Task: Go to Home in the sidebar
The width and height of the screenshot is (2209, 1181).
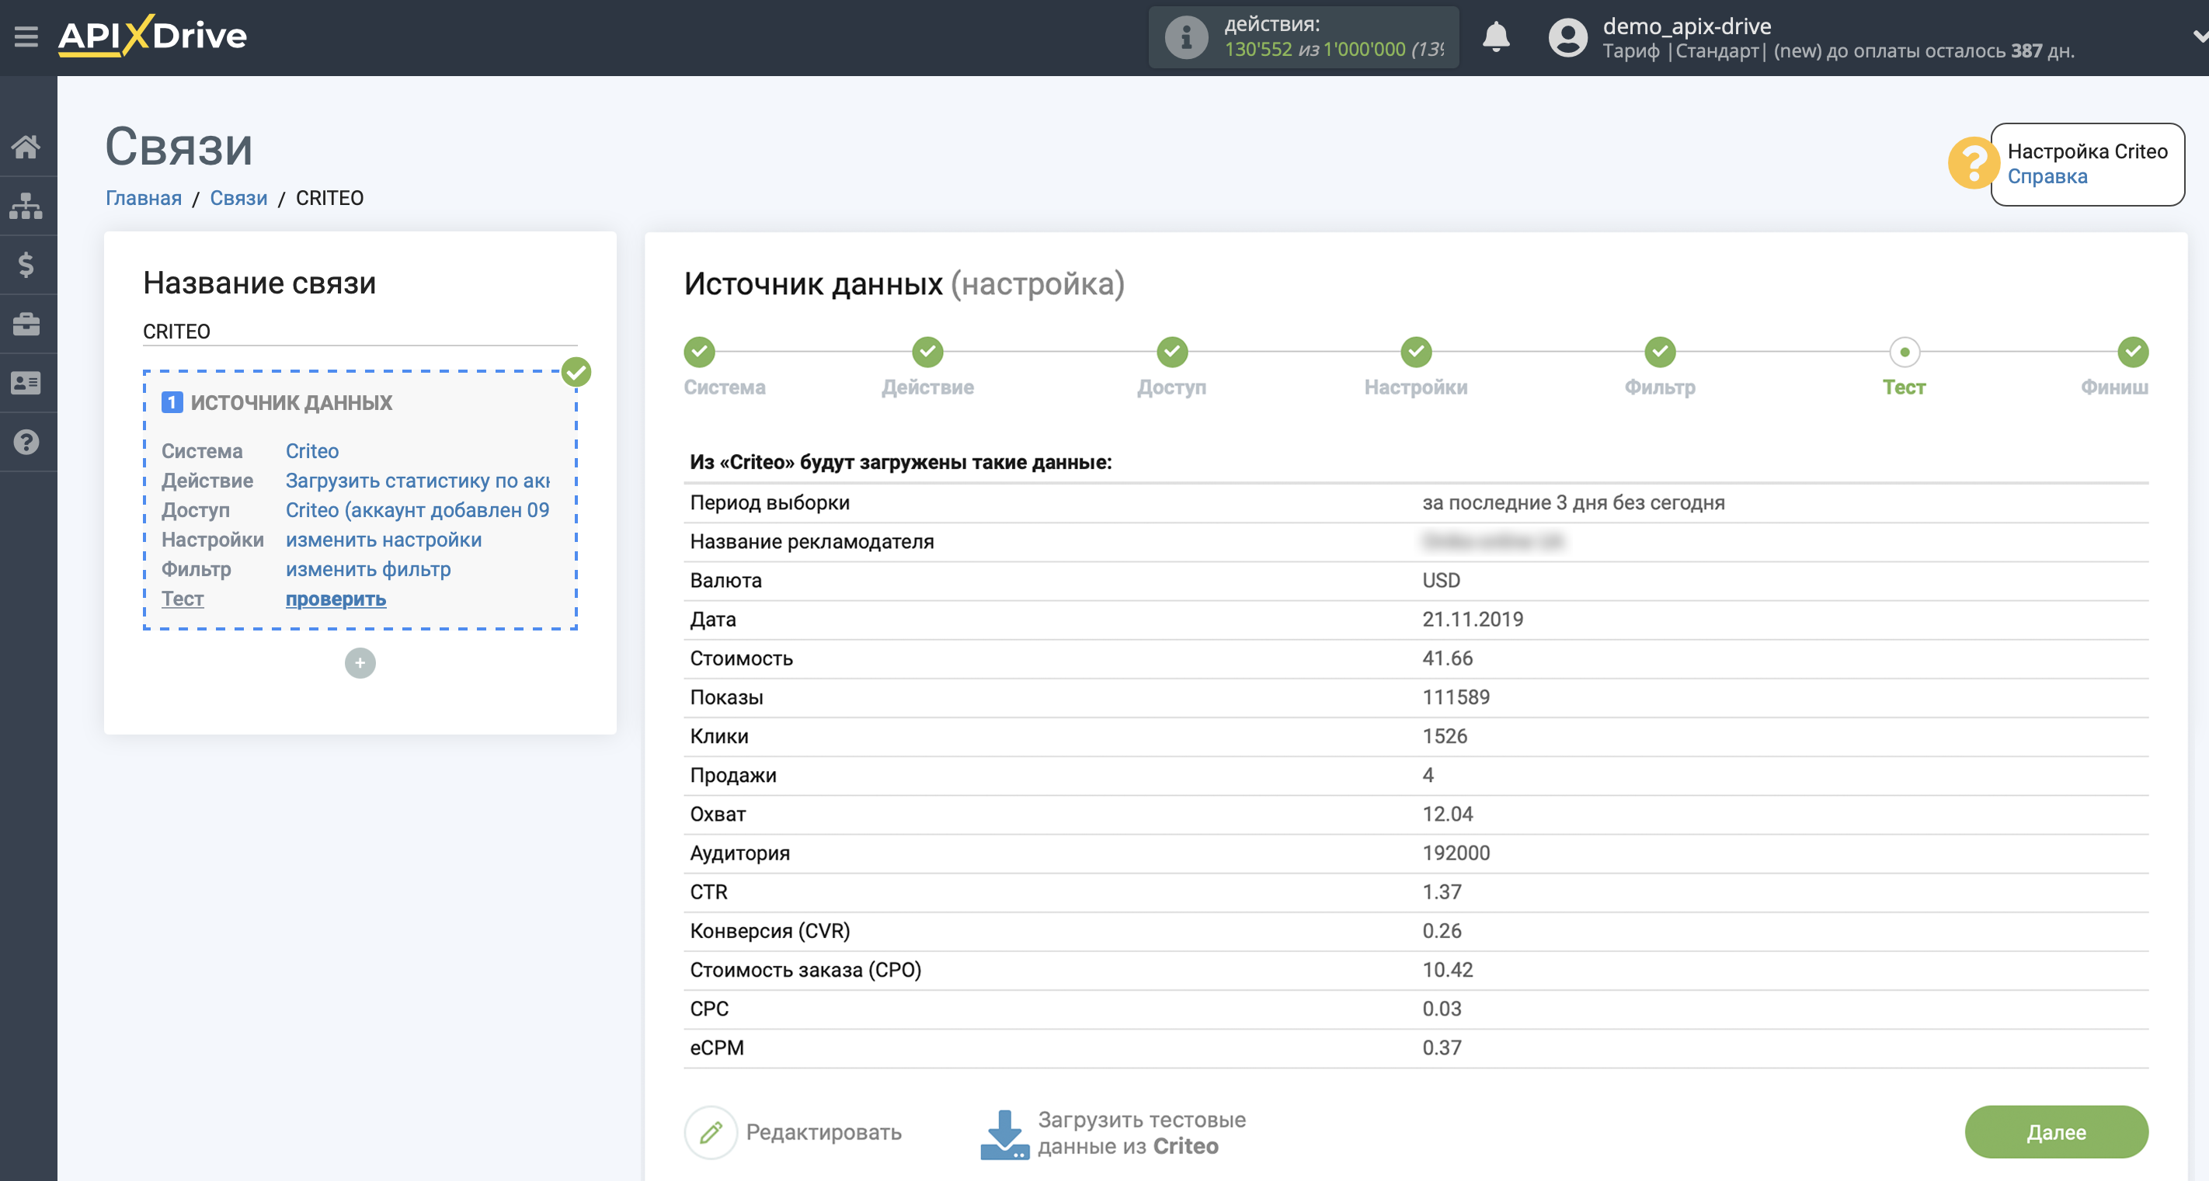Action: tap(26, 147)
